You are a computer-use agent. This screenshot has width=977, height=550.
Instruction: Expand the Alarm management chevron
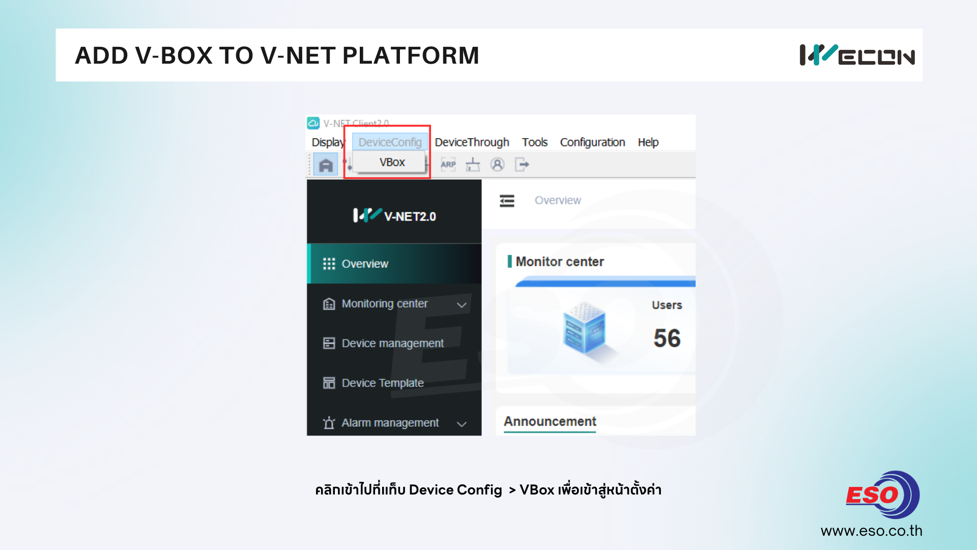point(462,424)
